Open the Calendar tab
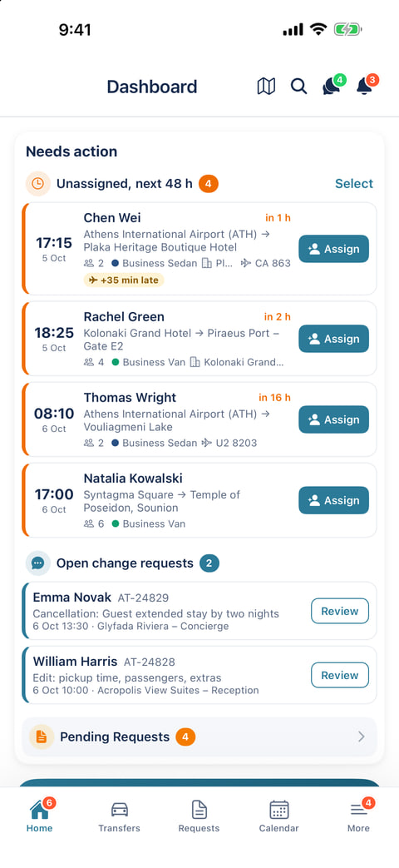Viewport: 399px width, 868px height. pos(279,816)
